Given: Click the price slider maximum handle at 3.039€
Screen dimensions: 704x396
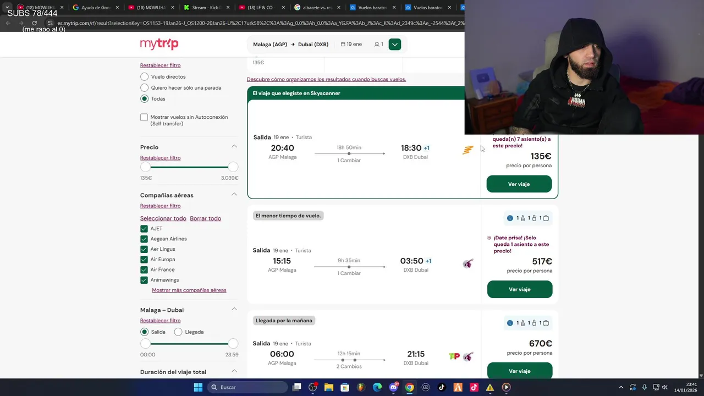Looking at the screenshot, I should (x=233, y=167).
